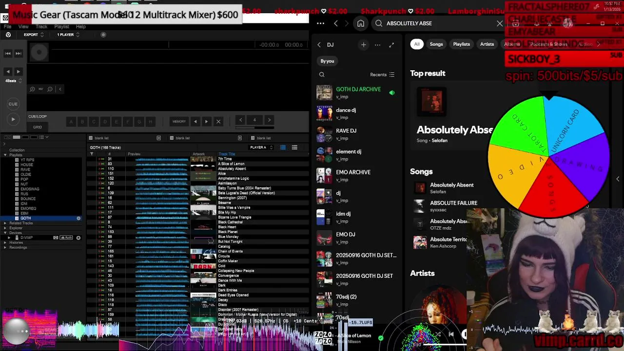Image resolution: width=624 pixels, height=351 pixels.
Task: Open rekordbox Track menu
Action: [x=41, y=26]
